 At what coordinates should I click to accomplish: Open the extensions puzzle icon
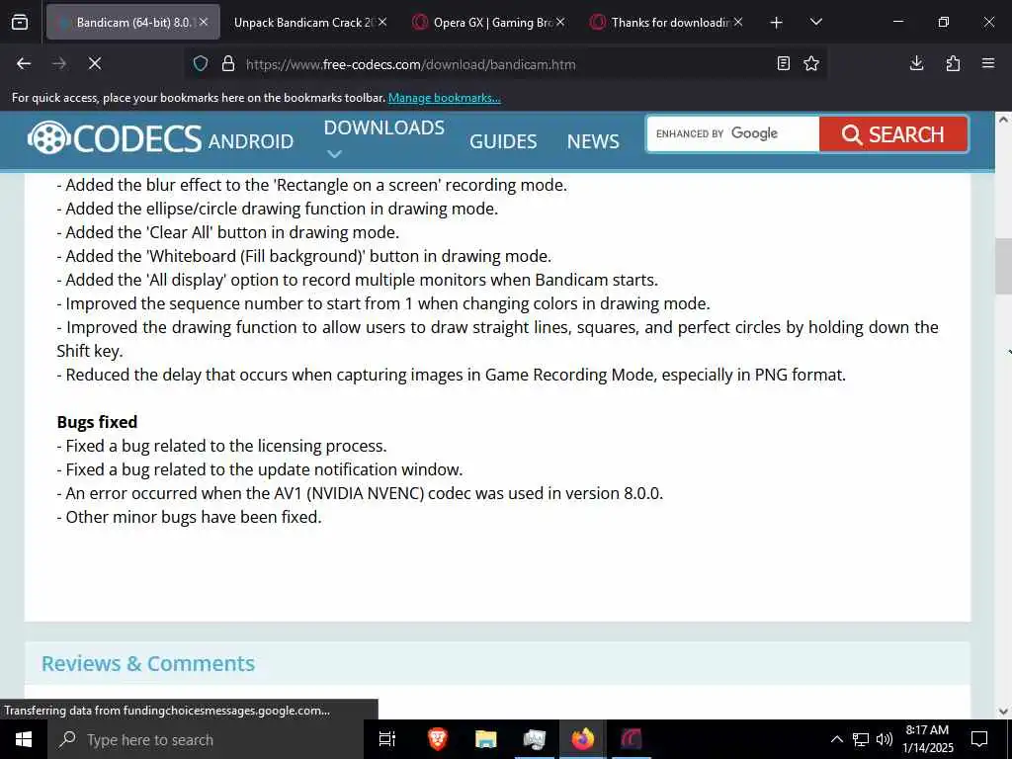[x=953, y=63]
